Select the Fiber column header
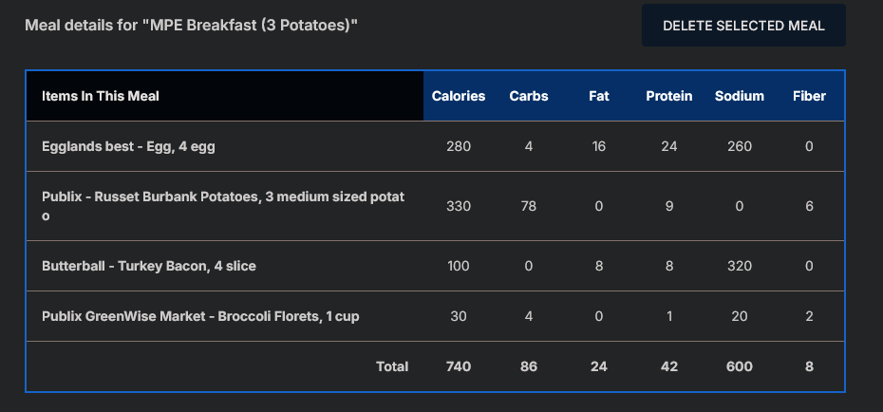This screenshot has height=412, width=883. pyautogui.click(x=810, y=96)
